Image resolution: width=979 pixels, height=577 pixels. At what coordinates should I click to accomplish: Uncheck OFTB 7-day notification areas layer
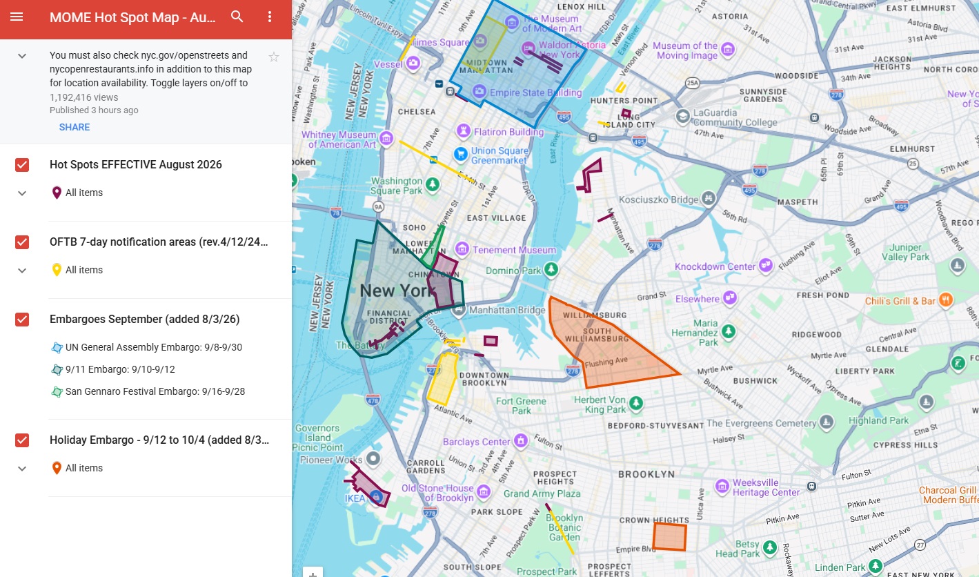point(22,242)
